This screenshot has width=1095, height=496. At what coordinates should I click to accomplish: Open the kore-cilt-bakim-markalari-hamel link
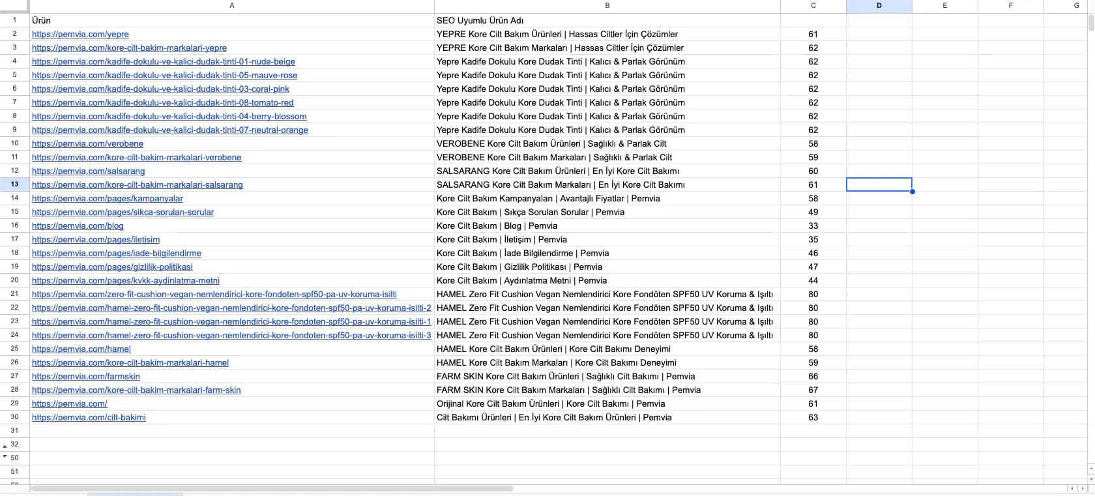pos(130,362)
